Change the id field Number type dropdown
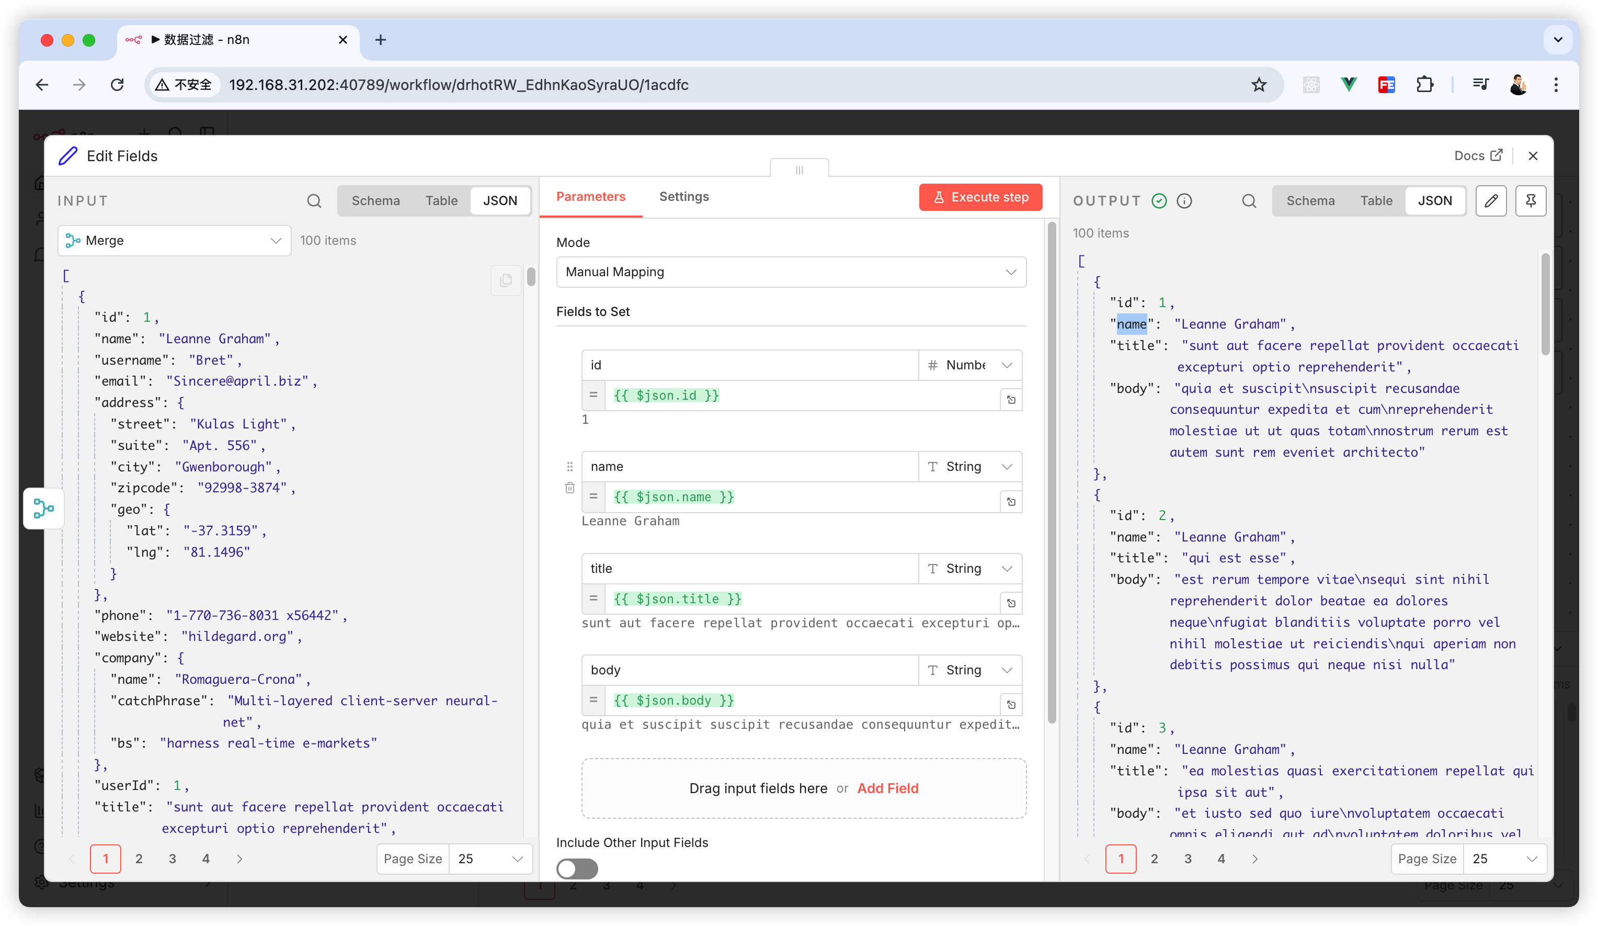The width and height of the screenshot is (1598, 926). point(969,365)
